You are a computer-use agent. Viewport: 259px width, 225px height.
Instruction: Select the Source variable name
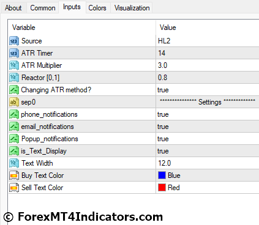[32, 41]
